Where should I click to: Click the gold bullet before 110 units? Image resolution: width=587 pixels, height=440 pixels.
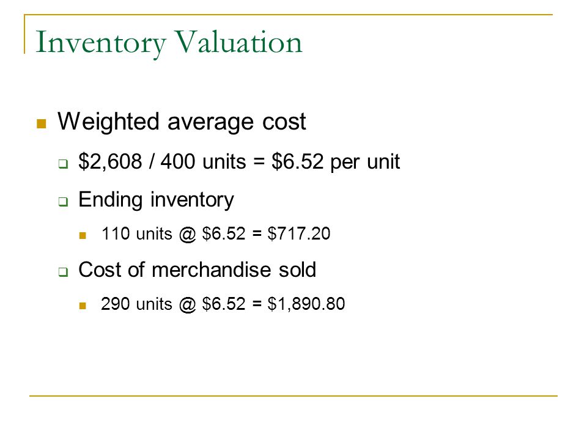(83, 235)
